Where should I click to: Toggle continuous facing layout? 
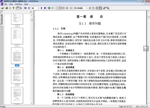67,8
